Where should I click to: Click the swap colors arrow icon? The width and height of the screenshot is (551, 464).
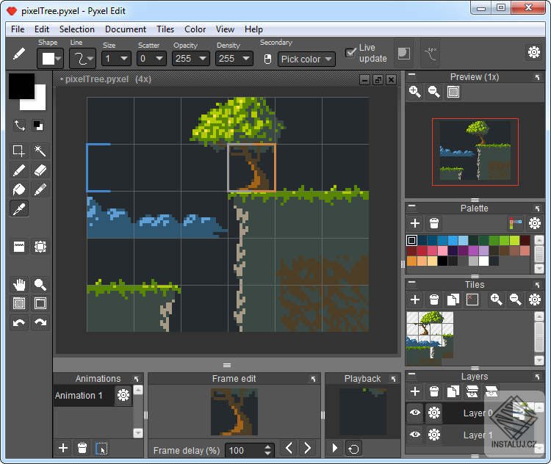[20, 126]
